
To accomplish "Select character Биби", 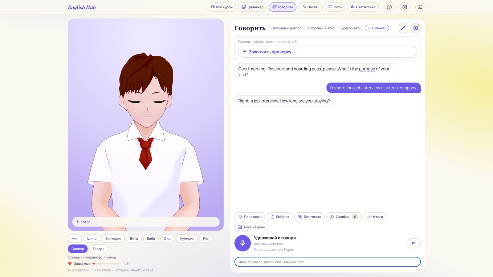I will click(151, 239).
